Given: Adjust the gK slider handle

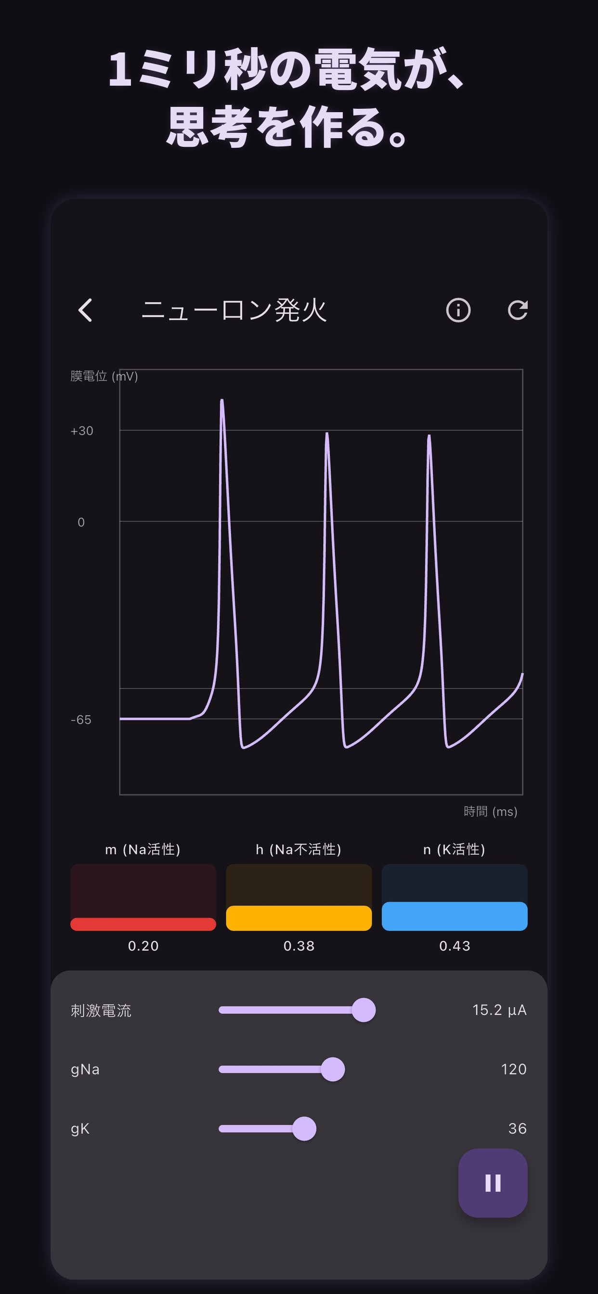Looking at the screenshot, I should point(304,1128).
